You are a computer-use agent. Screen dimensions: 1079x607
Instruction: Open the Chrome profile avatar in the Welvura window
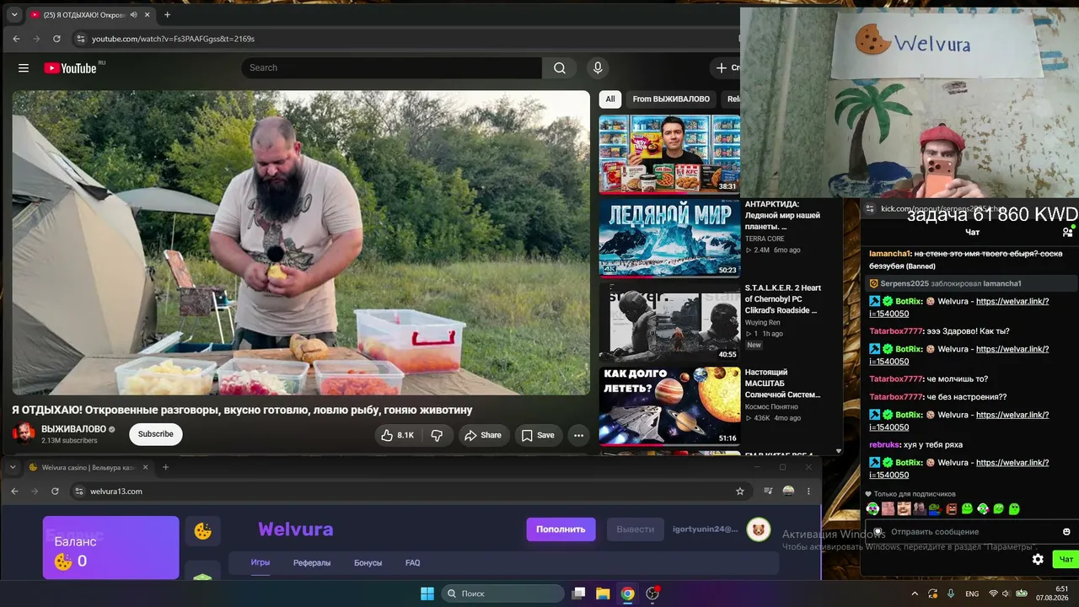[x=788, y=492]
